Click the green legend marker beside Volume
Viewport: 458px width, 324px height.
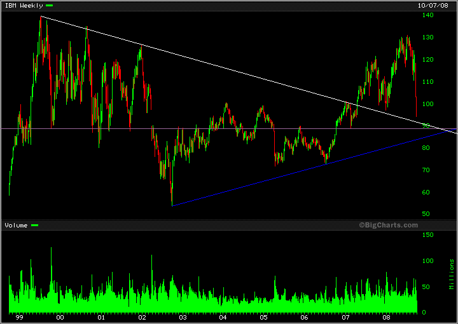tap(34, 225)
